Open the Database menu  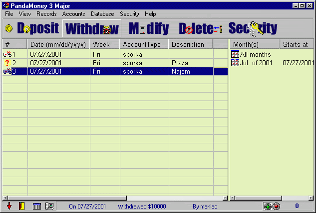[x=102, y=14]
